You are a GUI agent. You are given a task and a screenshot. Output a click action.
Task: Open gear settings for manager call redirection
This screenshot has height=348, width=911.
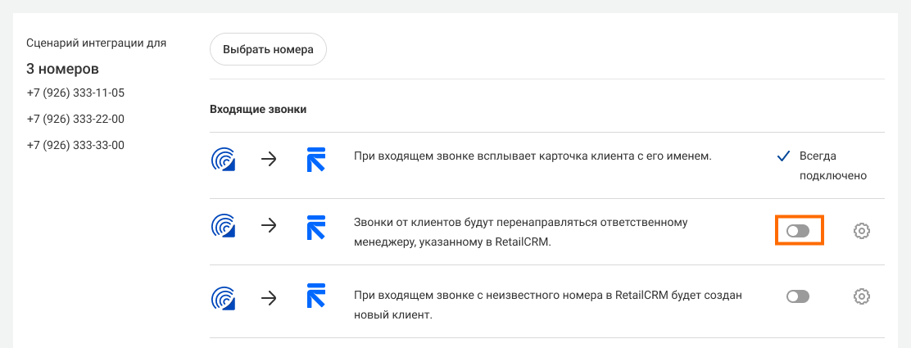point(862,231)
